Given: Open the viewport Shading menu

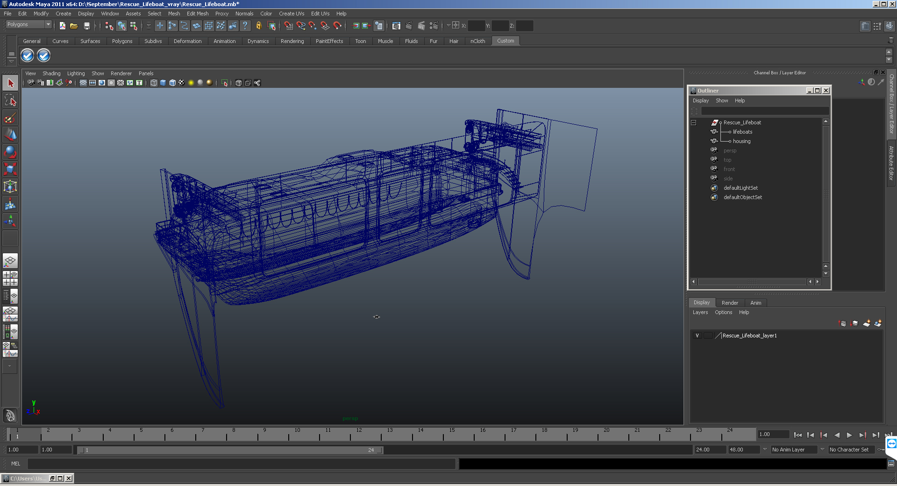Looking at the screenshot, I should (x=51, y=73).
